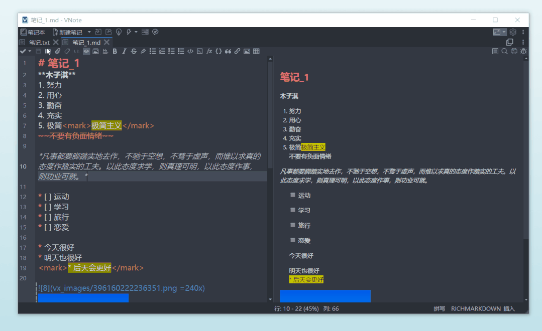The height and width of the screenshot is (331, 542).
Task: Open find with magnifier icon
Action: (x=505, y=52)
